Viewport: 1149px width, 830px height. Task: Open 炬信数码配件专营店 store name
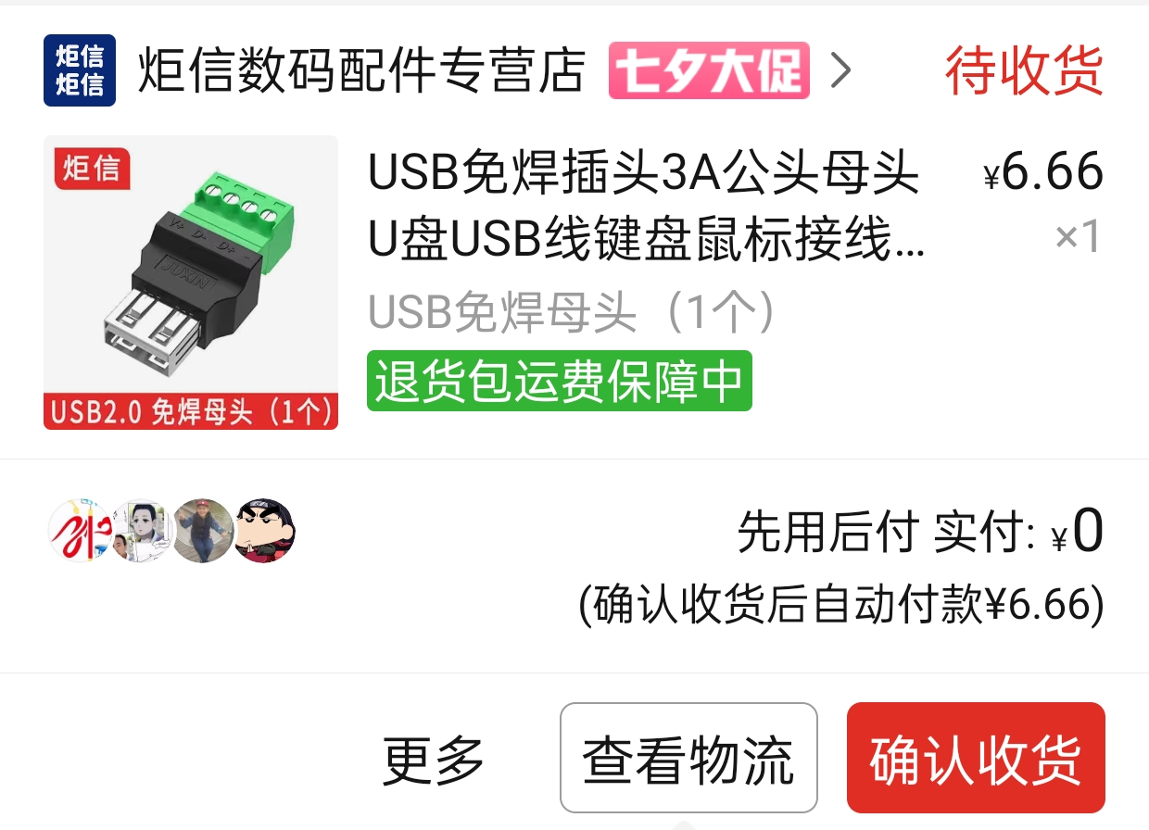click(361, 70)
